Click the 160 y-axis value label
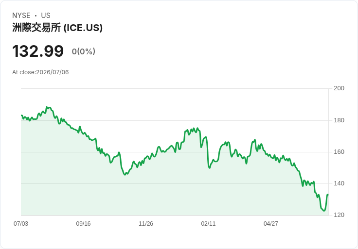Viewport: 358px width, 249px height. 339,152
